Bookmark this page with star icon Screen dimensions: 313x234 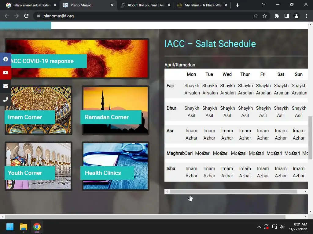[x=265, y=16]
